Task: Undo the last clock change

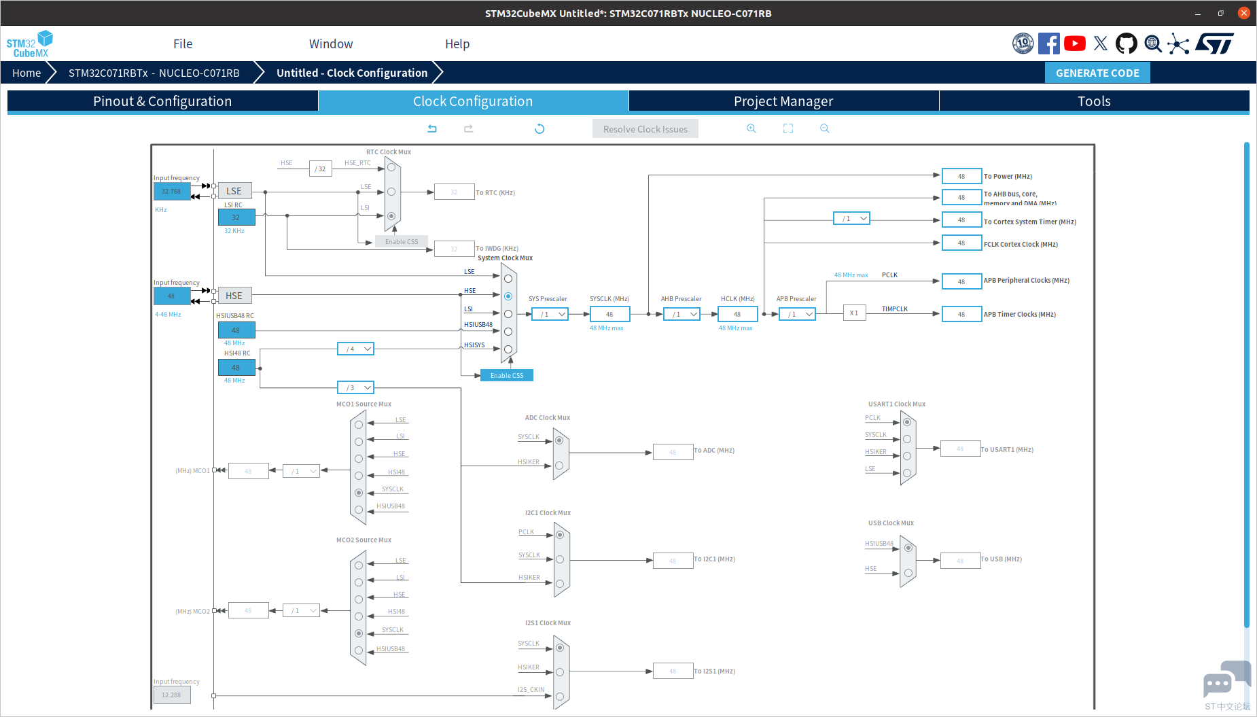Action: pos(432,128)
